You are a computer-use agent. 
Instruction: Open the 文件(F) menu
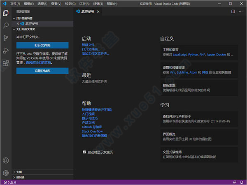point(15,4)
